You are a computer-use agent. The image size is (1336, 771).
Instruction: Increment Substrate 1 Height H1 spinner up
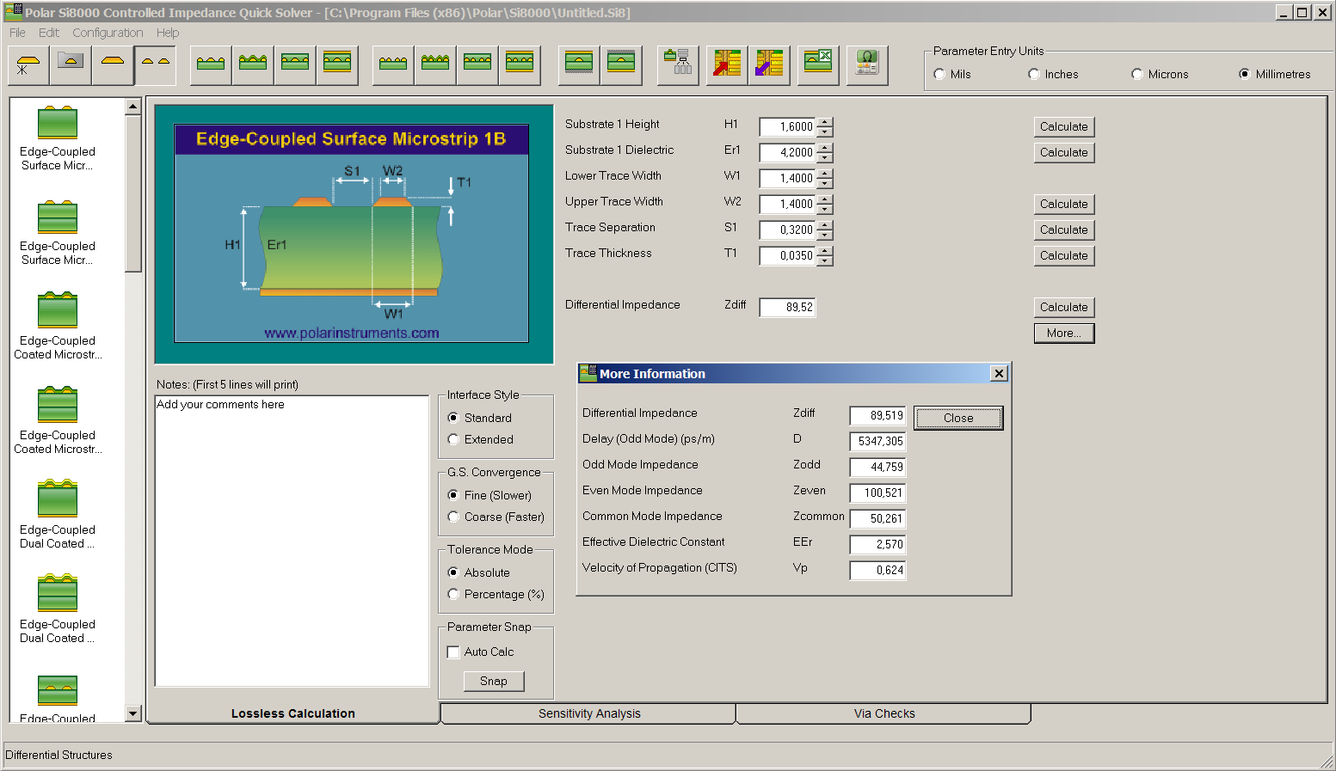click(825, 122)
